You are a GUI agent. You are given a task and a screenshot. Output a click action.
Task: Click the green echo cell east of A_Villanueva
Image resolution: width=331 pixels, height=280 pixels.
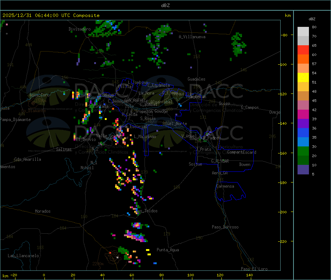pos(238,45)
